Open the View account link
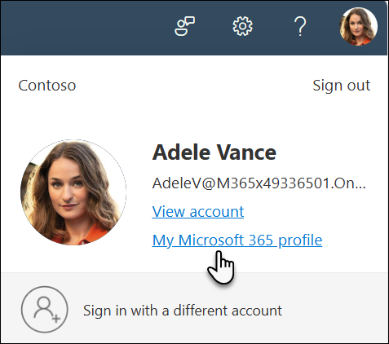Screen dimensions: 389x344 click(198, 211)
